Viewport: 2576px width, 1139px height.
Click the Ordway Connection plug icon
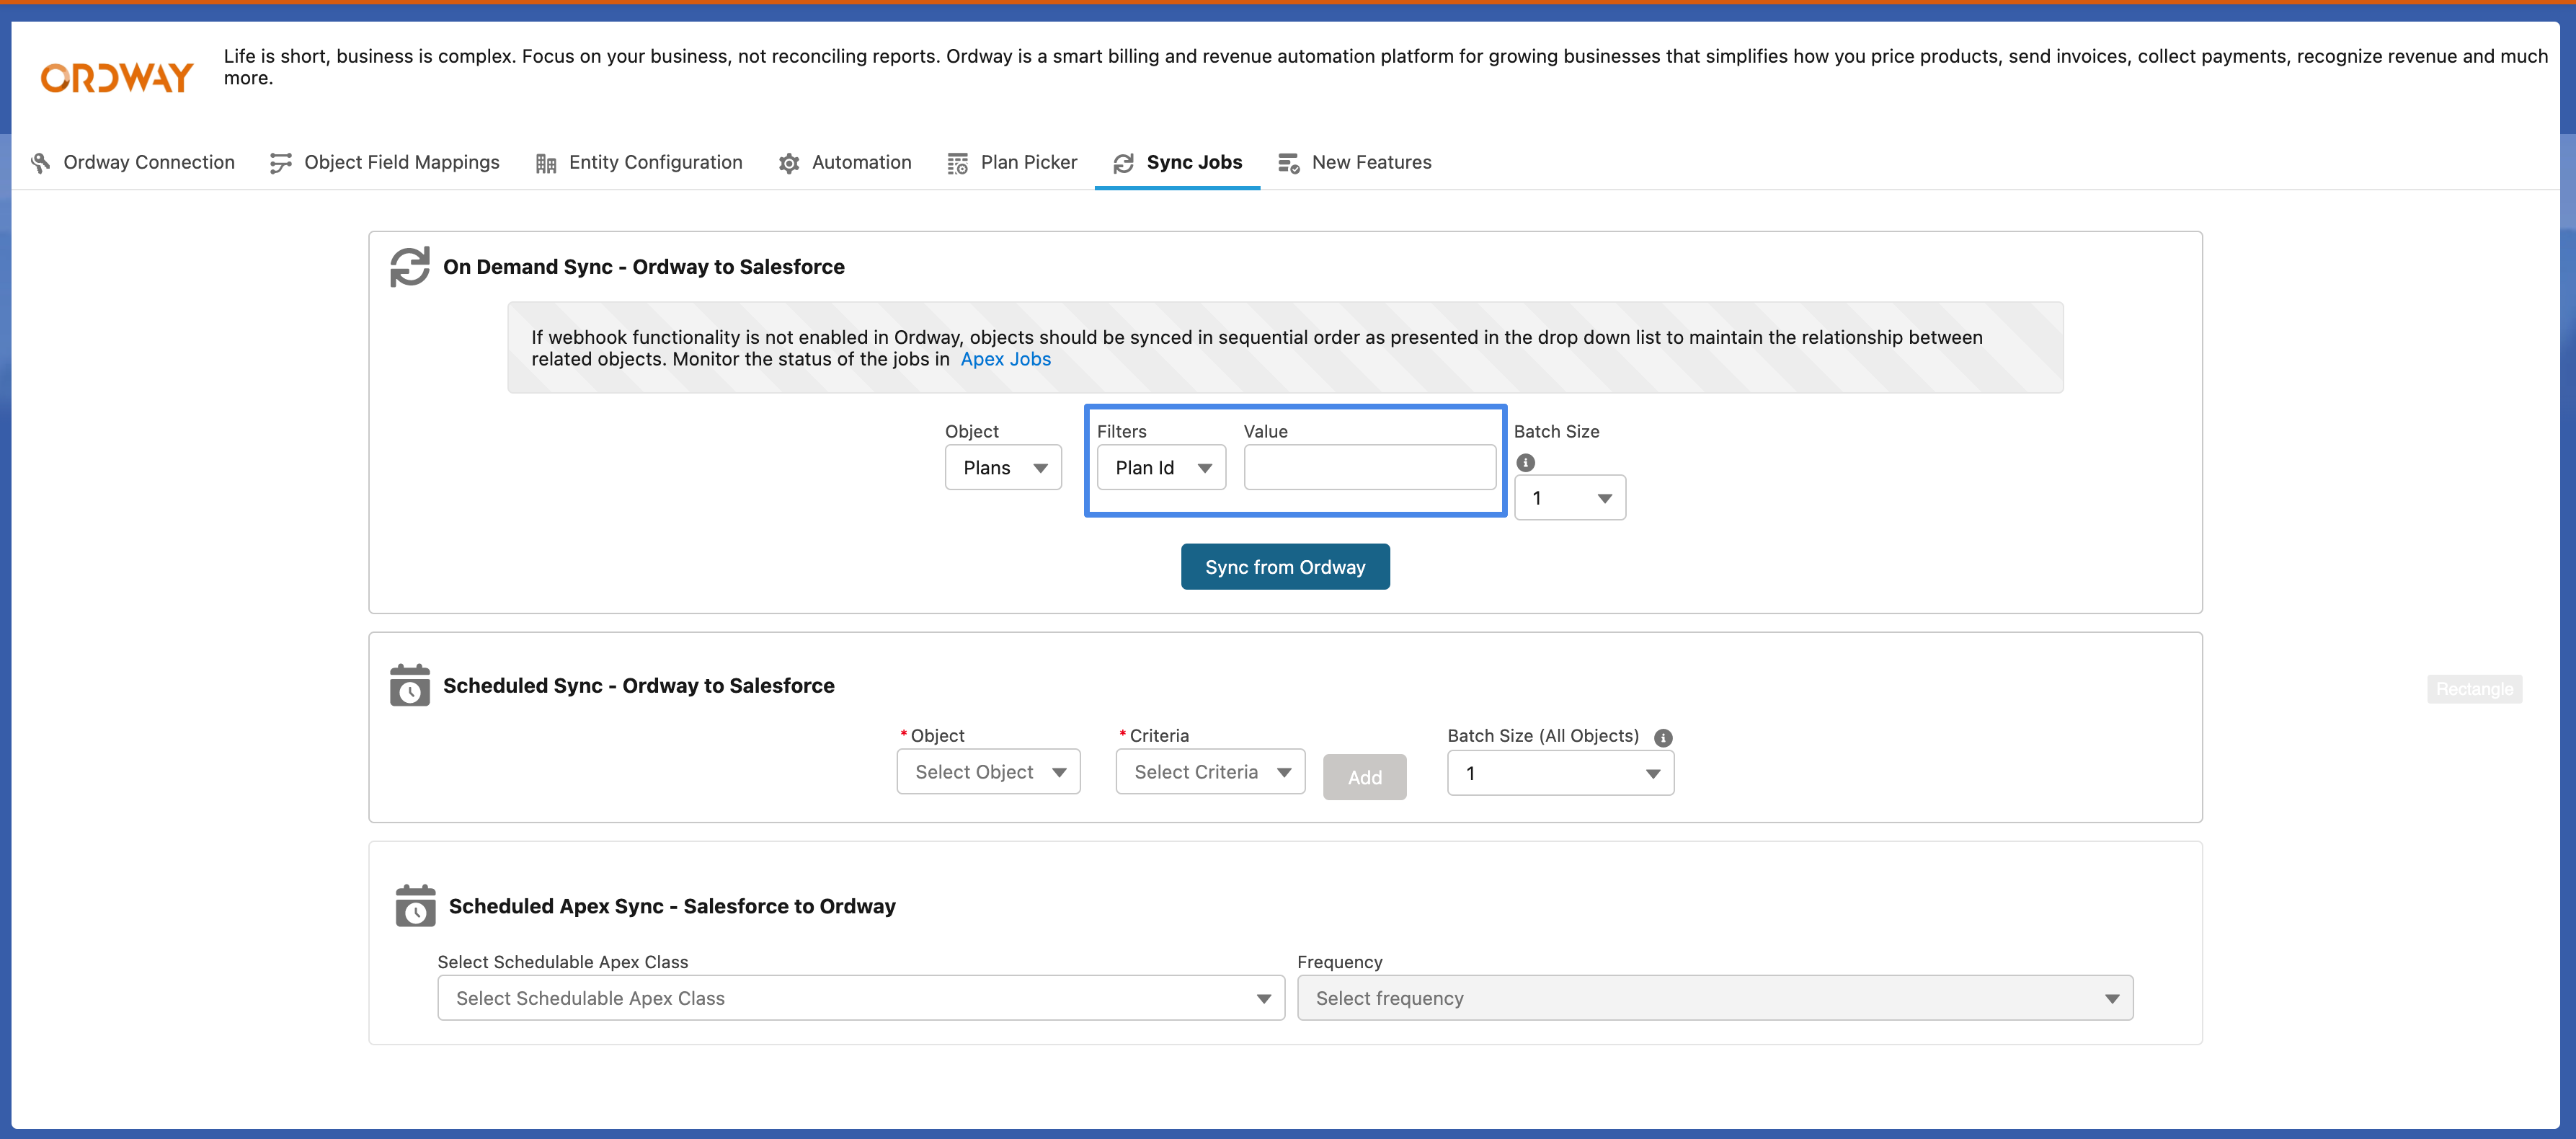coord(41,163)
